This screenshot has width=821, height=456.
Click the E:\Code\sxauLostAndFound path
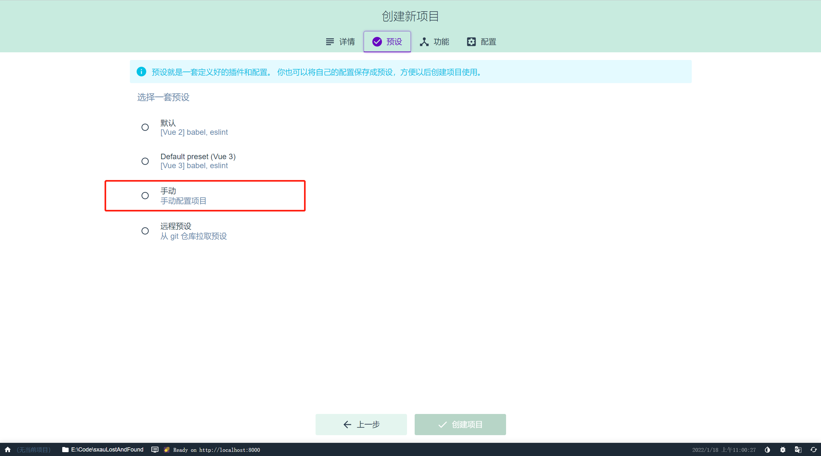pos(107,450)
